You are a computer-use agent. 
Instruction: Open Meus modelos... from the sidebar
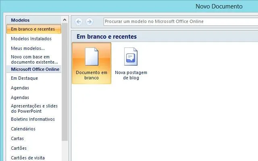(x=27, y=48)
